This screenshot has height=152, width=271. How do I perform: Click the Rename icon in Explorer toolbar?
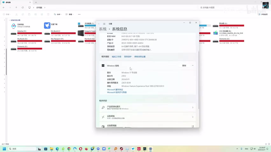pyautogui.click(x=35, y=15)
